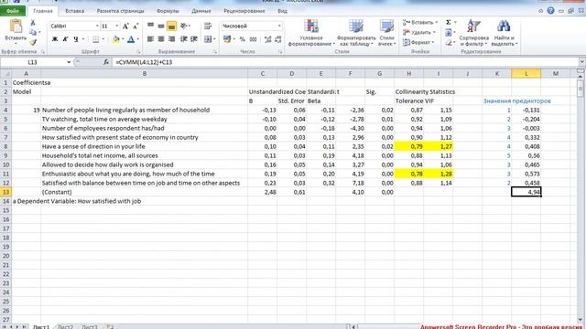Set middle vertical alignment

(x=161, y=26)
